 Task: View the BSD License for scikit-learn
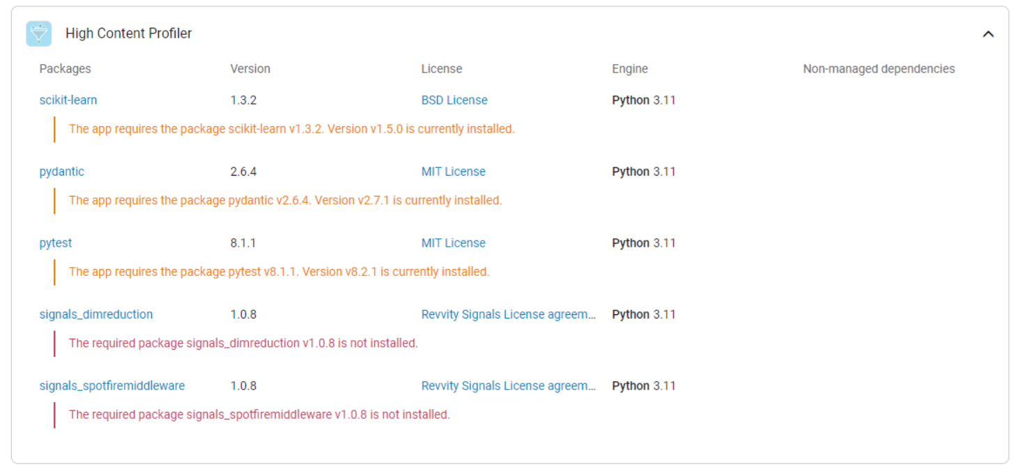click(x=454, y=100)
